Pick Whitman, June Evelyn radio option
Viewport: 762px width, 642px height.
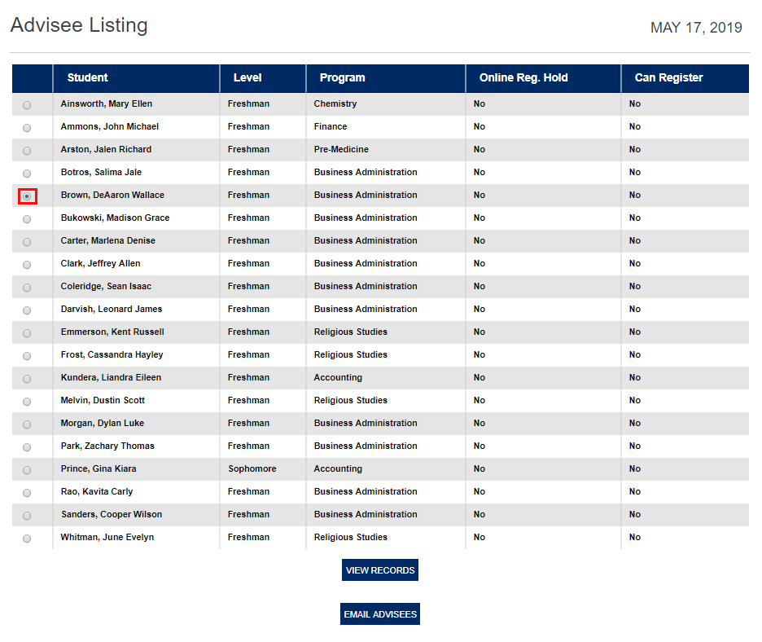click(x=27, y=539)
